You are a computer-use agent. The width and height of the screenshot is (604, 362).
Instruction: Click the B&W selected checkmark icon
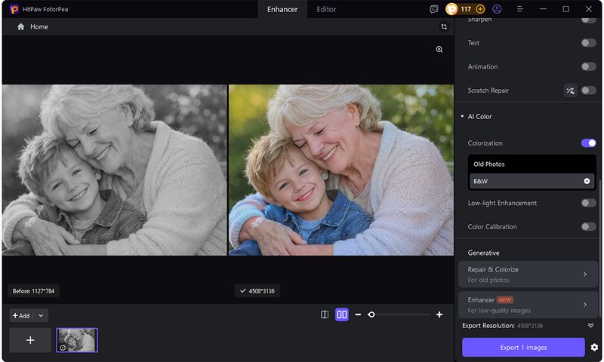tap(587, 181)
